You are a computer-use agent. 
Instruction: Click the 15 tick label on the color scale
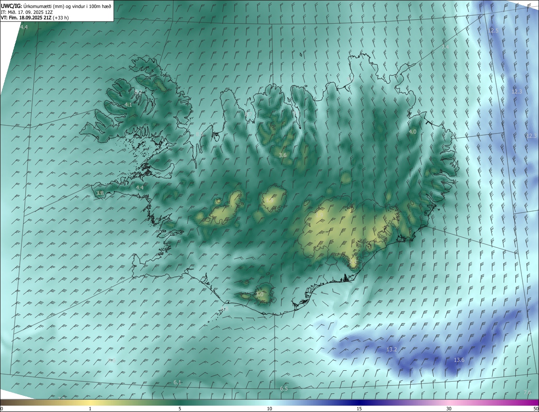359,409
